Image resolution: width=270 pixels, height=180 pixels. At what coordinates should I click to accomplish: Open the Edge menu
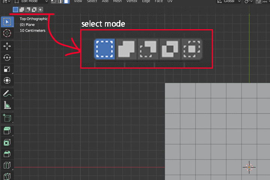(x=146, y=1)
